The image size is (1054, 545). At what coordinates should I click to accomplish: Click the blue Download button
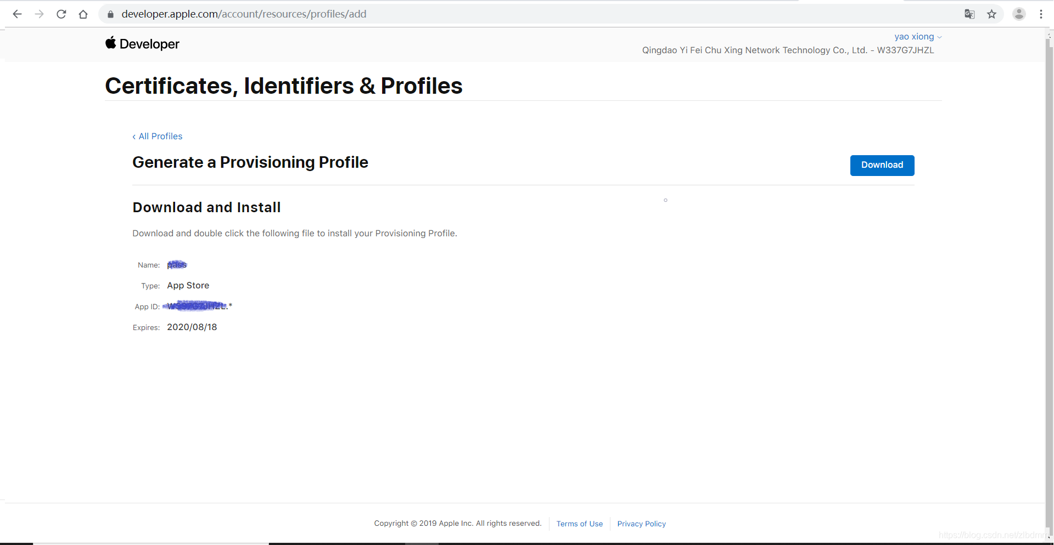(x=882, y=165)
